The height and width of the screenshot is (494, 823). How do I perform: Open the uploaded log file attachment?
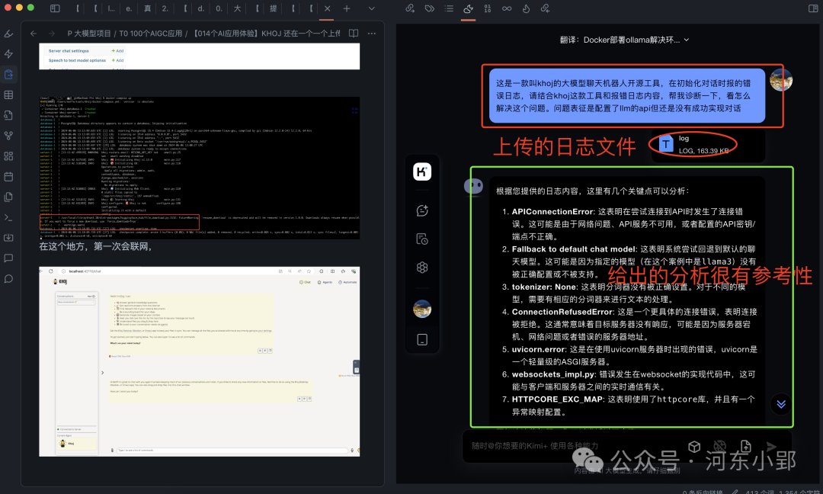click(707, 144)
